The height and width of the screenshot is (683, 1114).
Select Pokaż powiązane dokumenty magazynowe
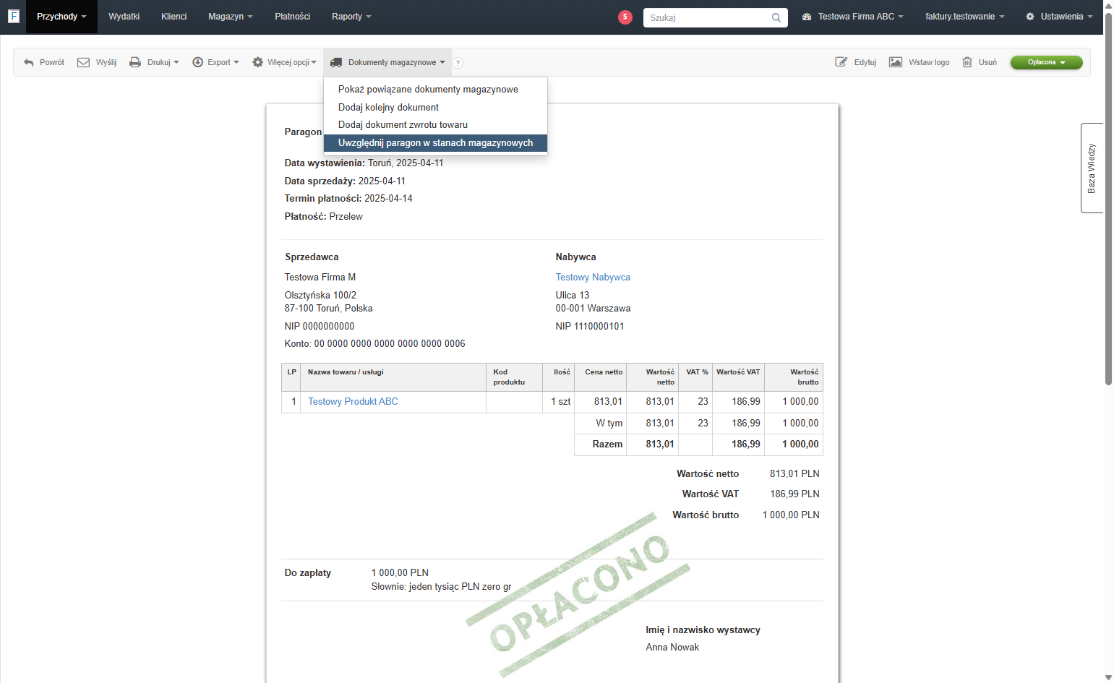pyautogui.click(x=435, y=90)
